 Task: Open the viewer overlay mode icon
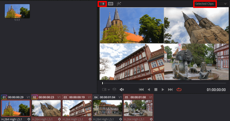pyautogui.click(x=104, y=89)
